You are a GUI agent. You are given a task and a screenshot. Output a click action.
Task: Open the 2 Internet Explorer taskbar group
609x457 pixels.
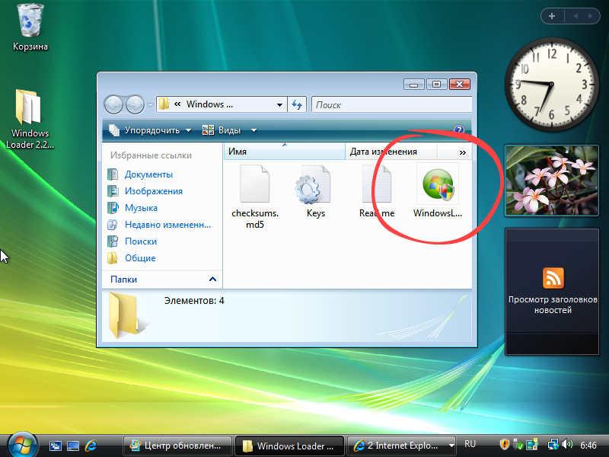pos(402,446)
